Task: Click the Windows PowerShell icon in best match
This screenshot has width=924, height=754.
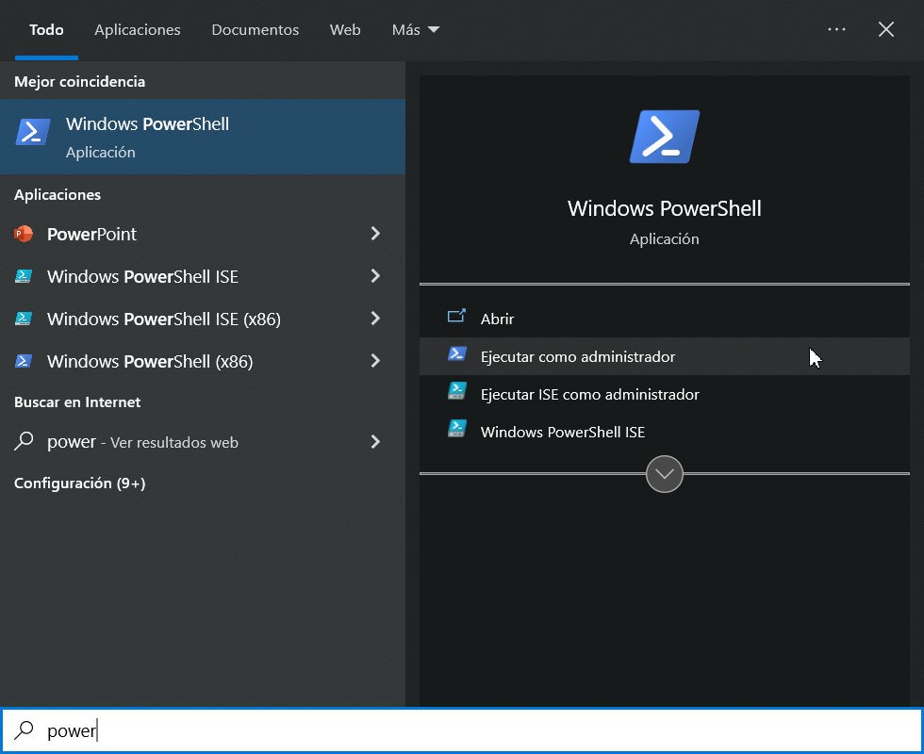Action: click(x=32, y=131)
